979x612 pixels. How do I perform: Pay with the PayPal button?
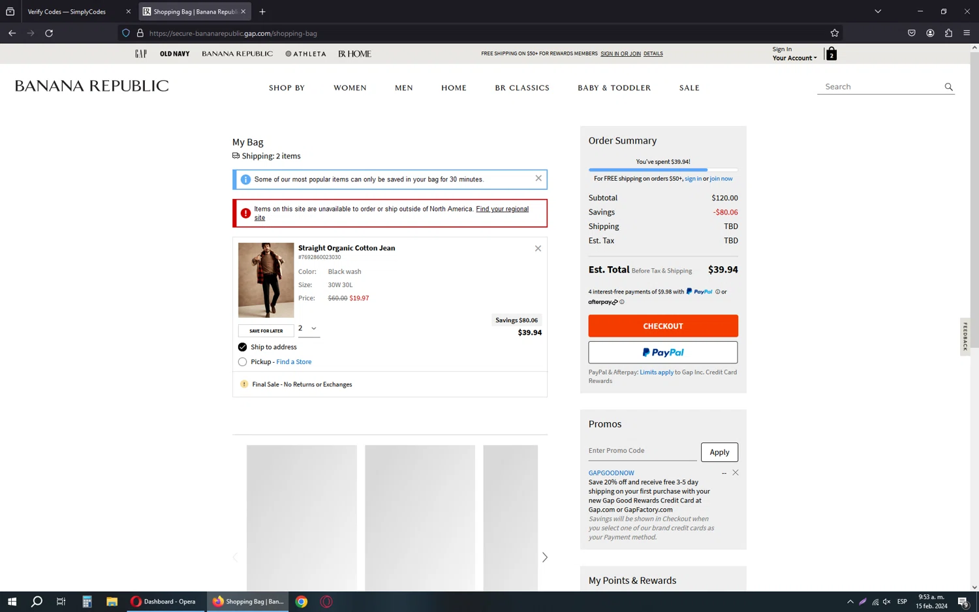[x=663, y=352]
